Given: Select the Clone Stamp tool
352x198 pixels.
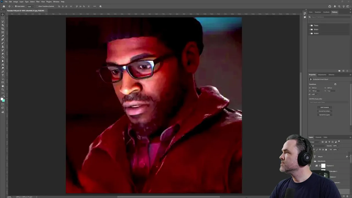Looking at the screenshot, I should coord(3,46).
